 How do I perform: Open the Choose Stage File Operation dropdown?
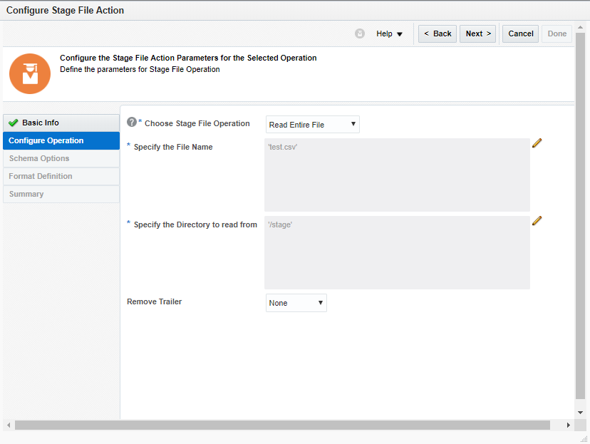(x=313, y=125)
